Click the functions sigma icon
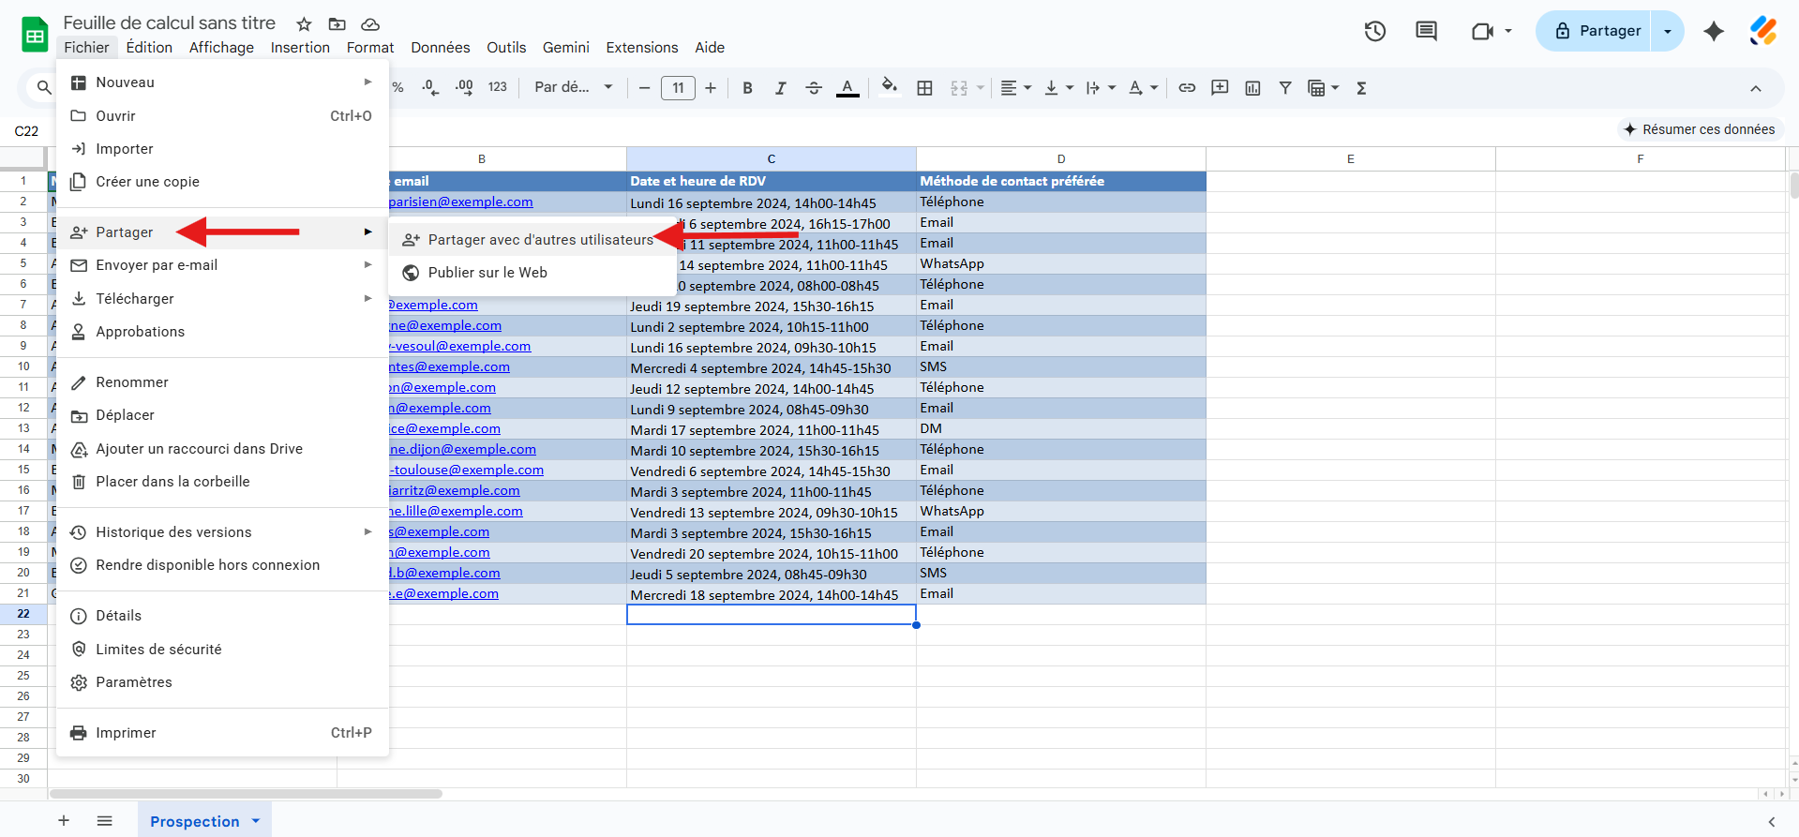Viewport: 1799px width, 837px height. [x=1361, y=88]
